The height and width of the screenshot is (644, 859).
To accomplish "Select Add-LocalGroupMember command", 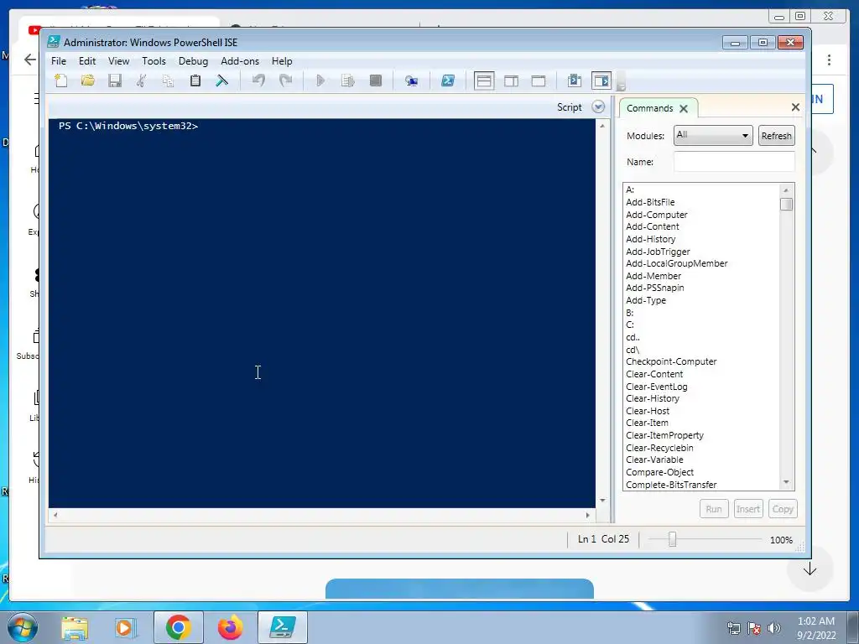I will 677,263.
